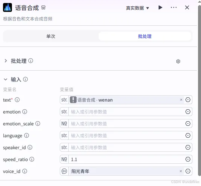
Task: Click the speed_ratio field showing 1.1
Action: point(126,159)
